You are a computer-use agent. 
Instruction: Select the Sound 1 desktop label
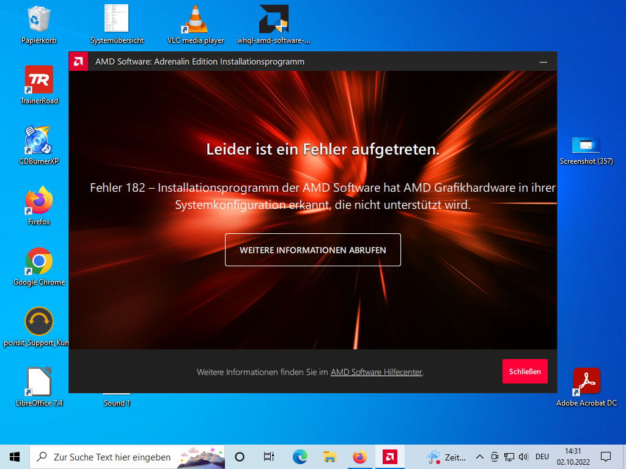point(117,403)
